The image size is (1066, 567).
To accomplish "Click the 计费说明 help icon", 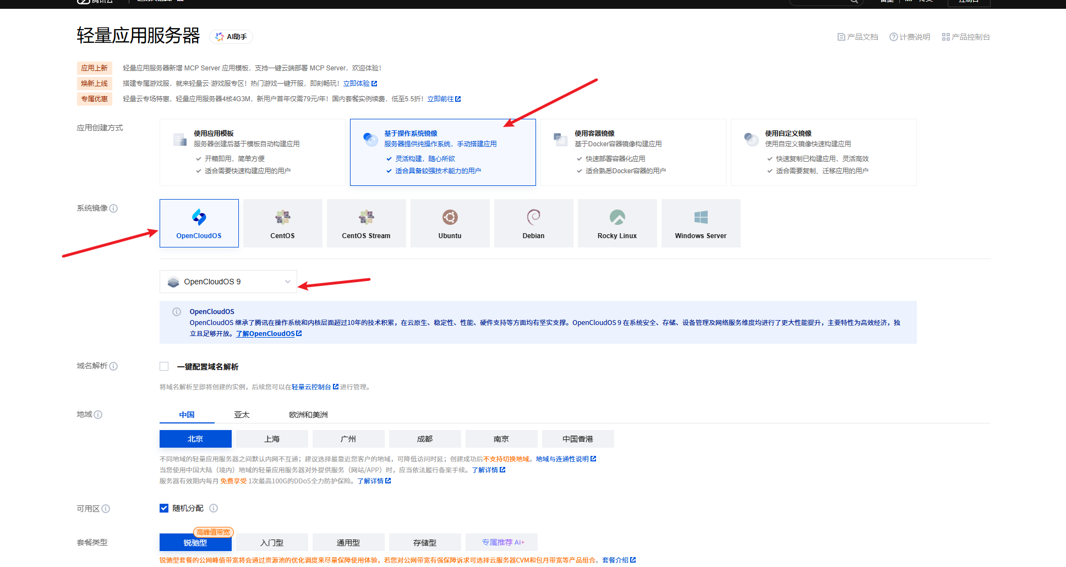I will point(894,36).
